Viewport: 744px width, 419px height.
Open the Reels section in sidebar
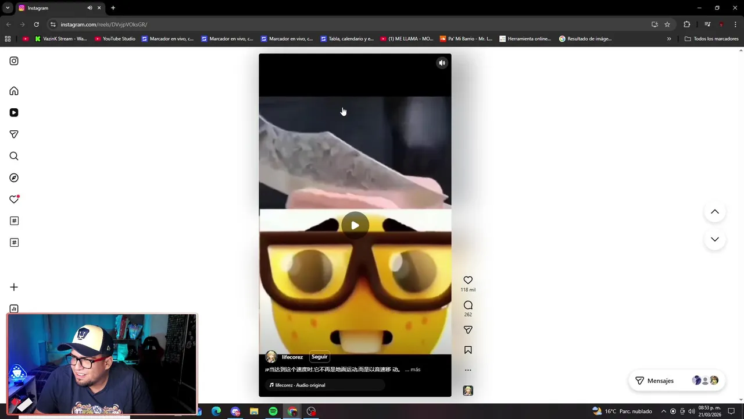pos(14,112)
